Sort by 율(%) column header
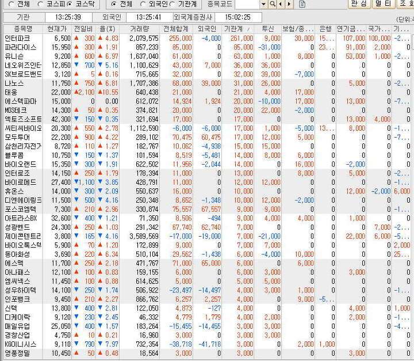The height and width of the screenshot is (361, 414). (x=108, y=29)
